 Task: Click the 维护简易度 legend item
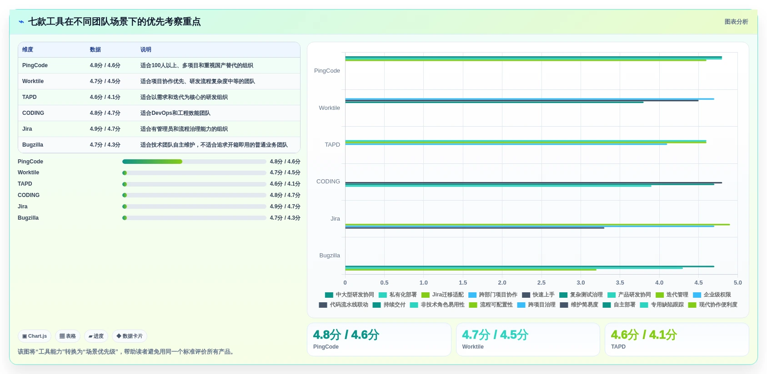coord(579,305)
